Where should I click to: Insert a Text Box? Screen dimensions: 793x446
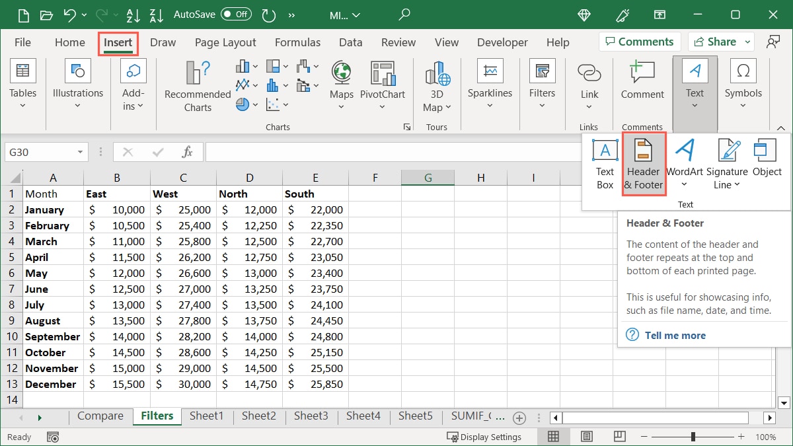[x=604, y=161]
